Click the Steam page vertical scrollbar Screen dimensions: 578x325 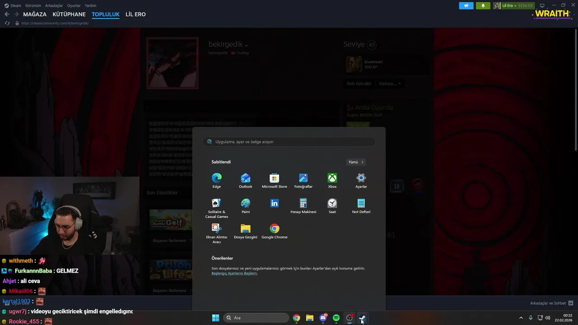(575, 90)
